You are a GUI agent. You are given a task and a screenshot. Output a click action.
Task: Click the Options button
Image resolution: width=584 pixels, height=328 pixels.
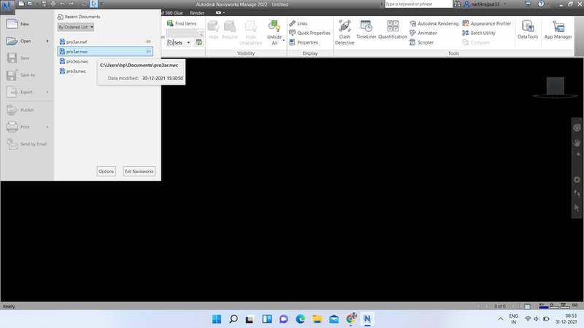tap(106, 171)
